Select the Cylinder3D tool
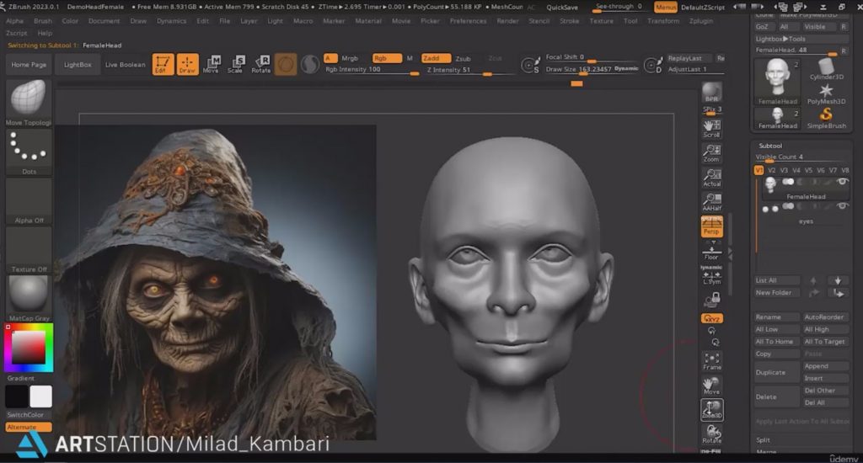This screenshot has height=463, width=863. tap(826, 69)
